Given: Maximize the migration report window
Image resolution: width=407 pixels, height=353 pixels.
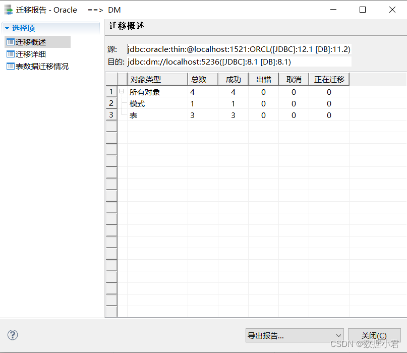Looking at the screenshot, I should [x=363, y=10].
